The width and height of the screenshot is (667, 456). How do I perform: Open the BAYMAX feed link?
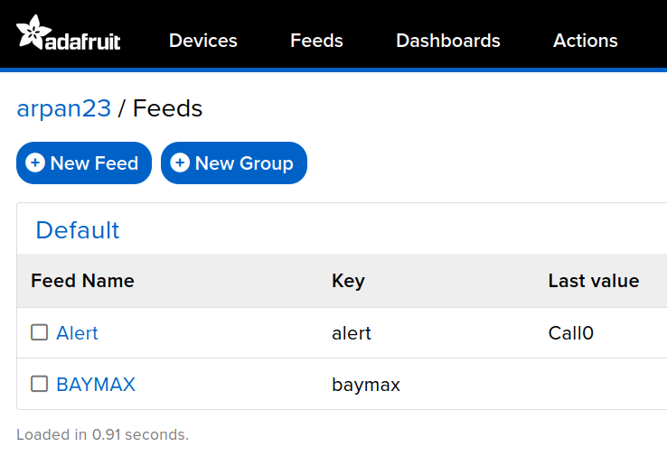point(96,385)
